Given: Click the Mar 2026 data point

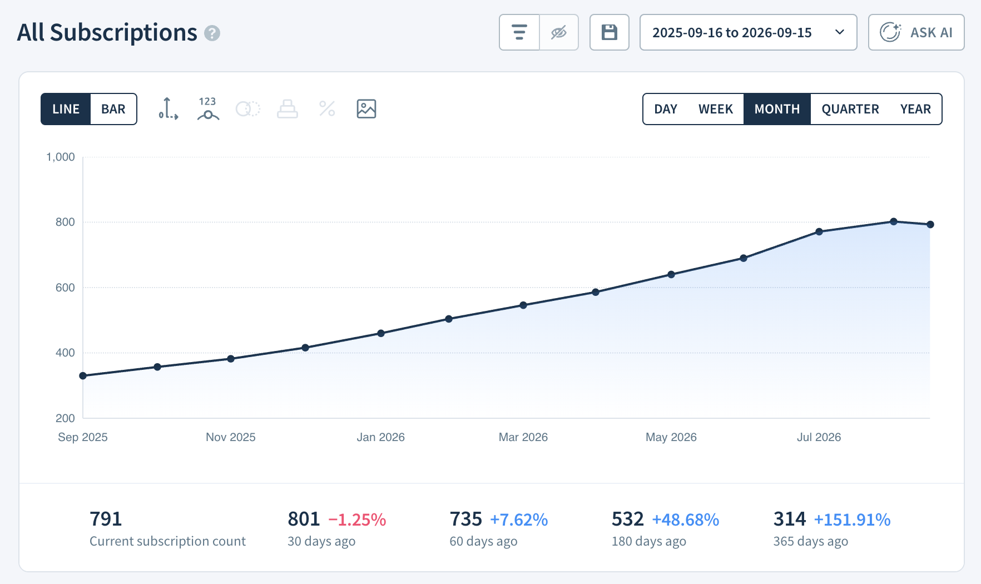Looking at the screenshot, I should coord(523,305).
